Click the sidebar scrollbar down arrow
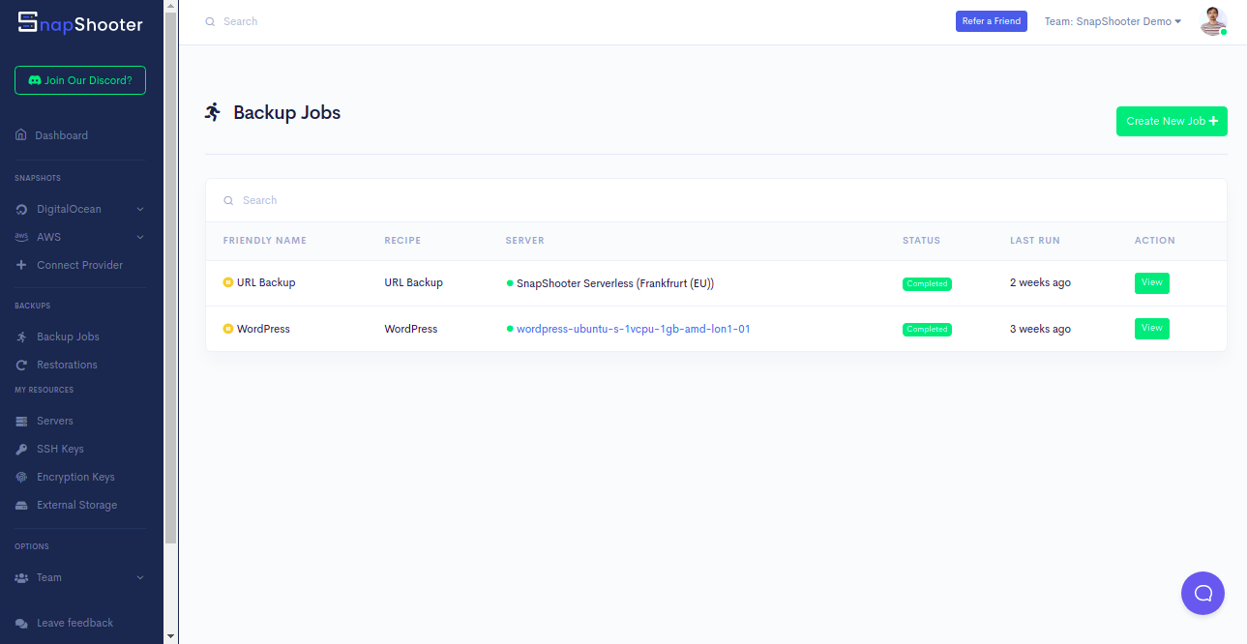The image size is (1247, 644). pos(171,636)
